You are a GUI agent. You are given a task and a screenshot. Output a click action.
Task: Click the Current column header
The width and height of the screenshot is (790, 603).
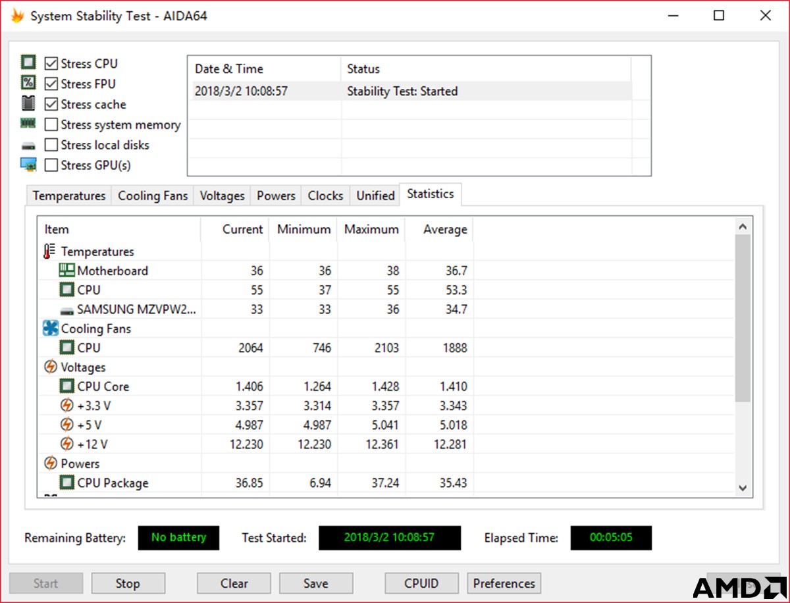(235, 229)
